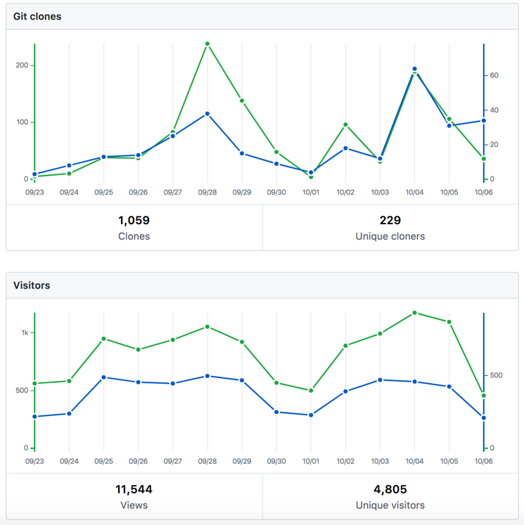Click the green clones peak point on 09/28
The height and width of the screenshot is (525, 524).
pyautogui.click(x=207, y=44)
